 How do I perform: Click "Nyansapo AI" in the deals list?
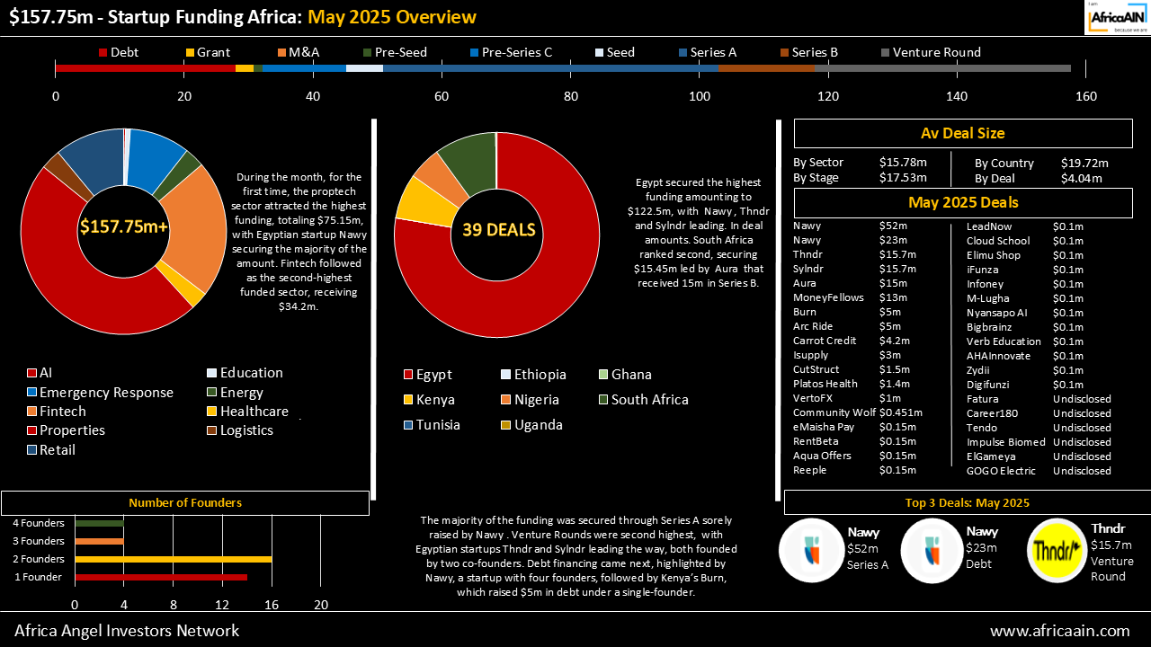(x=996, y=313)
